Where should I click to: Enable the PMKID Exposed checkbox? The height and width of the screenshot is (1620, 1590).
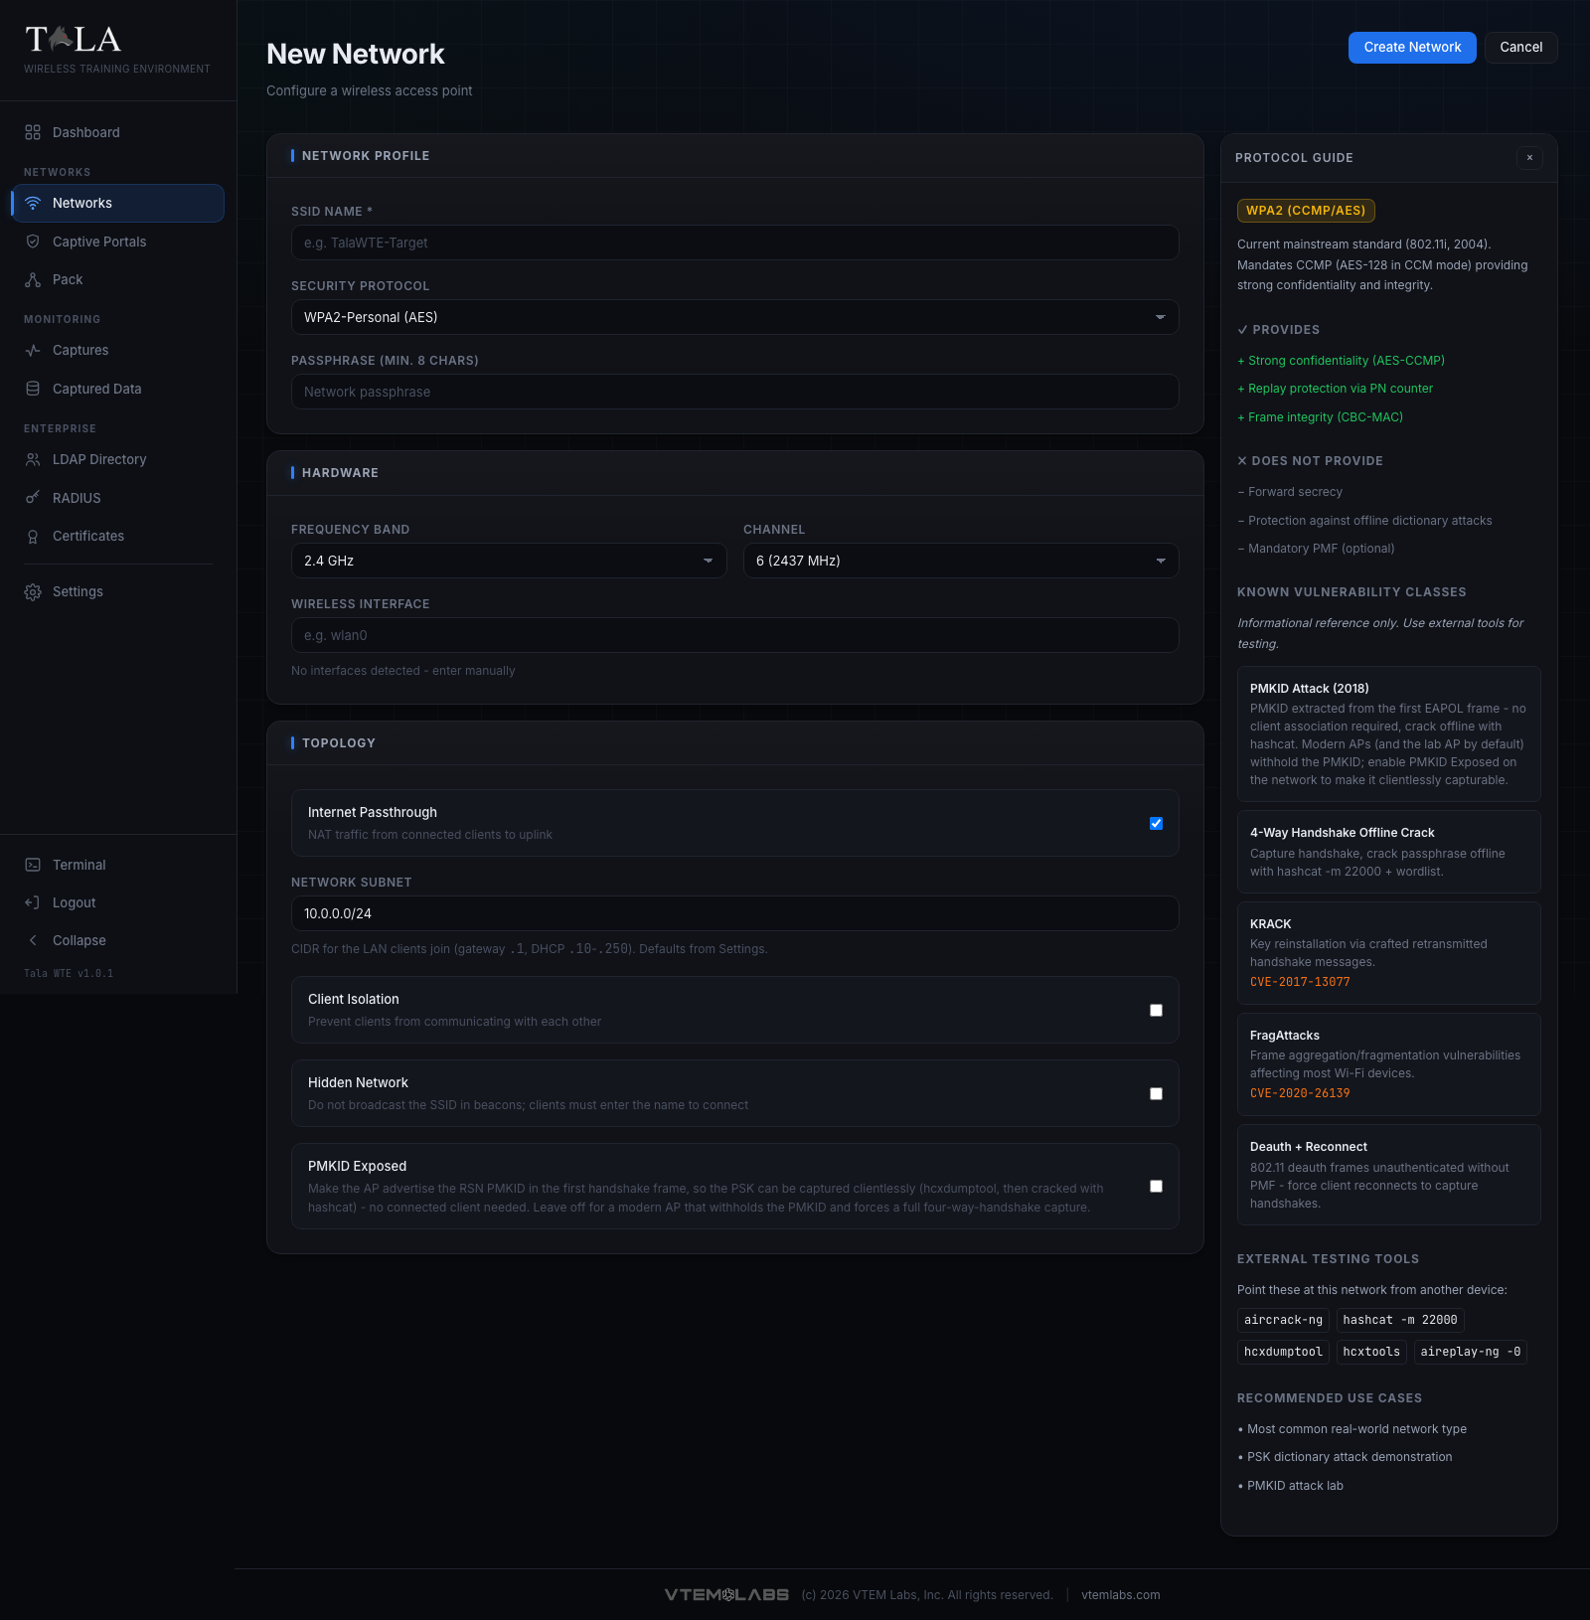(x=1156, y=1186)
